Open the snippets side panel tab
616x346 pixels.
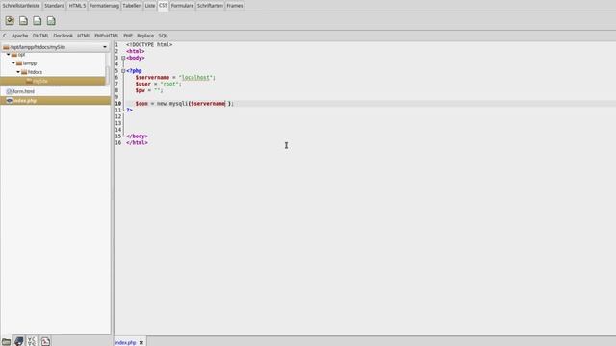tap(45, 341)
